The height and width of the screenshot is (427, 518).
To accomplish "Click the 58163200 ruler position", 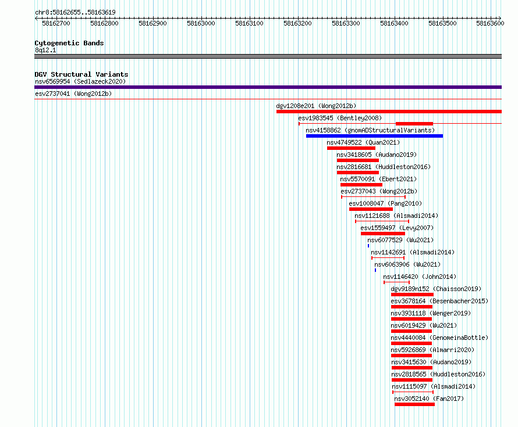I will click(x=297, y=23).
